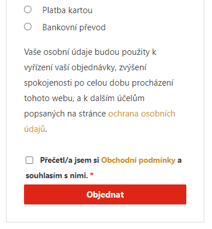
Task: Click the Bankovní převod label text
Action: pos(74,27)
